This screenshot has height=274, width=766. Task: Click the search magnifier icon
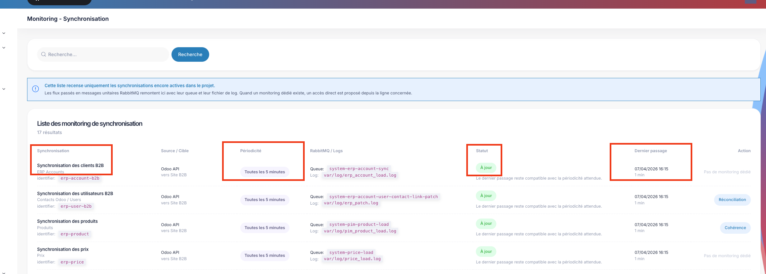pyautogui.click(x=43, y=54)
